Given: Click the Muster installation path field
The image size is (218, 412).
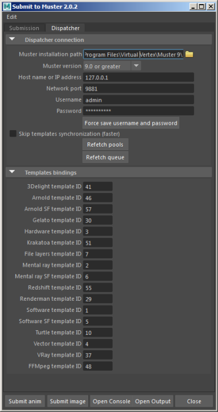Looking at the screenshot, I should tap(133, 55).
